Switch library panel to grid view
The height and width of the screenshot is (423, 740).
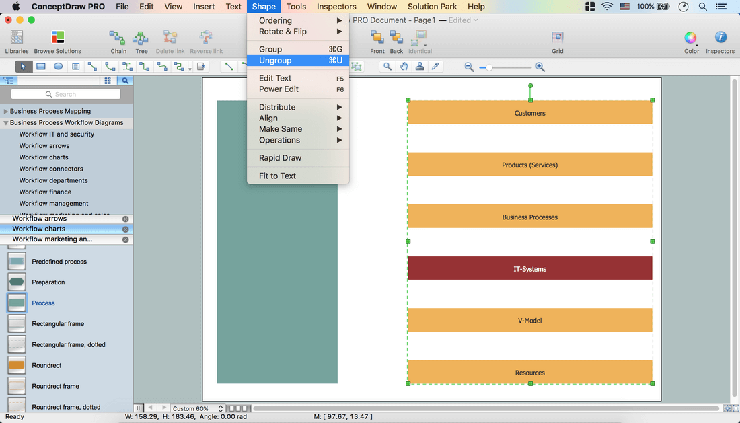click(108, 81)
